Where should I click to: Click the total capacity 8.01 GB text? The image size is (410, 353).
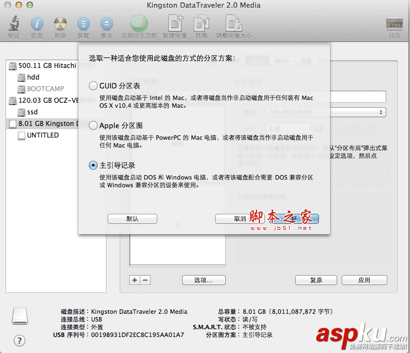tap(287, 312)
